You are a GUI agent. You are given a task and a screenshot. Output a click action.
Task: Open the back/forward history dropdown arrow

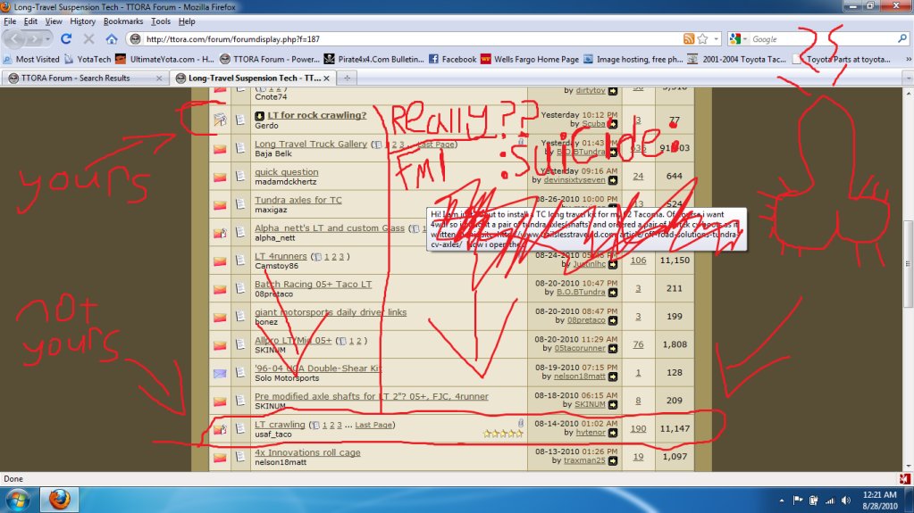click(x=47, y=39)
